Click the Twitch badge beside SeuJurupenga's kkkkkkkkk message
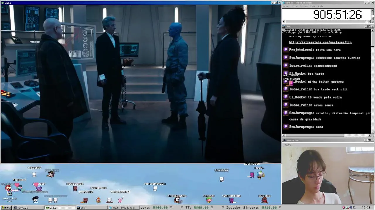Screen dimensions: 375x210 point(286,58)
